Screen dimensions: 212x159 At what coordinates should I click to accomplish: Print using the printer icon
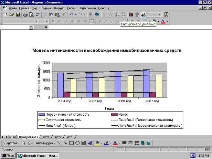coord(25,14)
